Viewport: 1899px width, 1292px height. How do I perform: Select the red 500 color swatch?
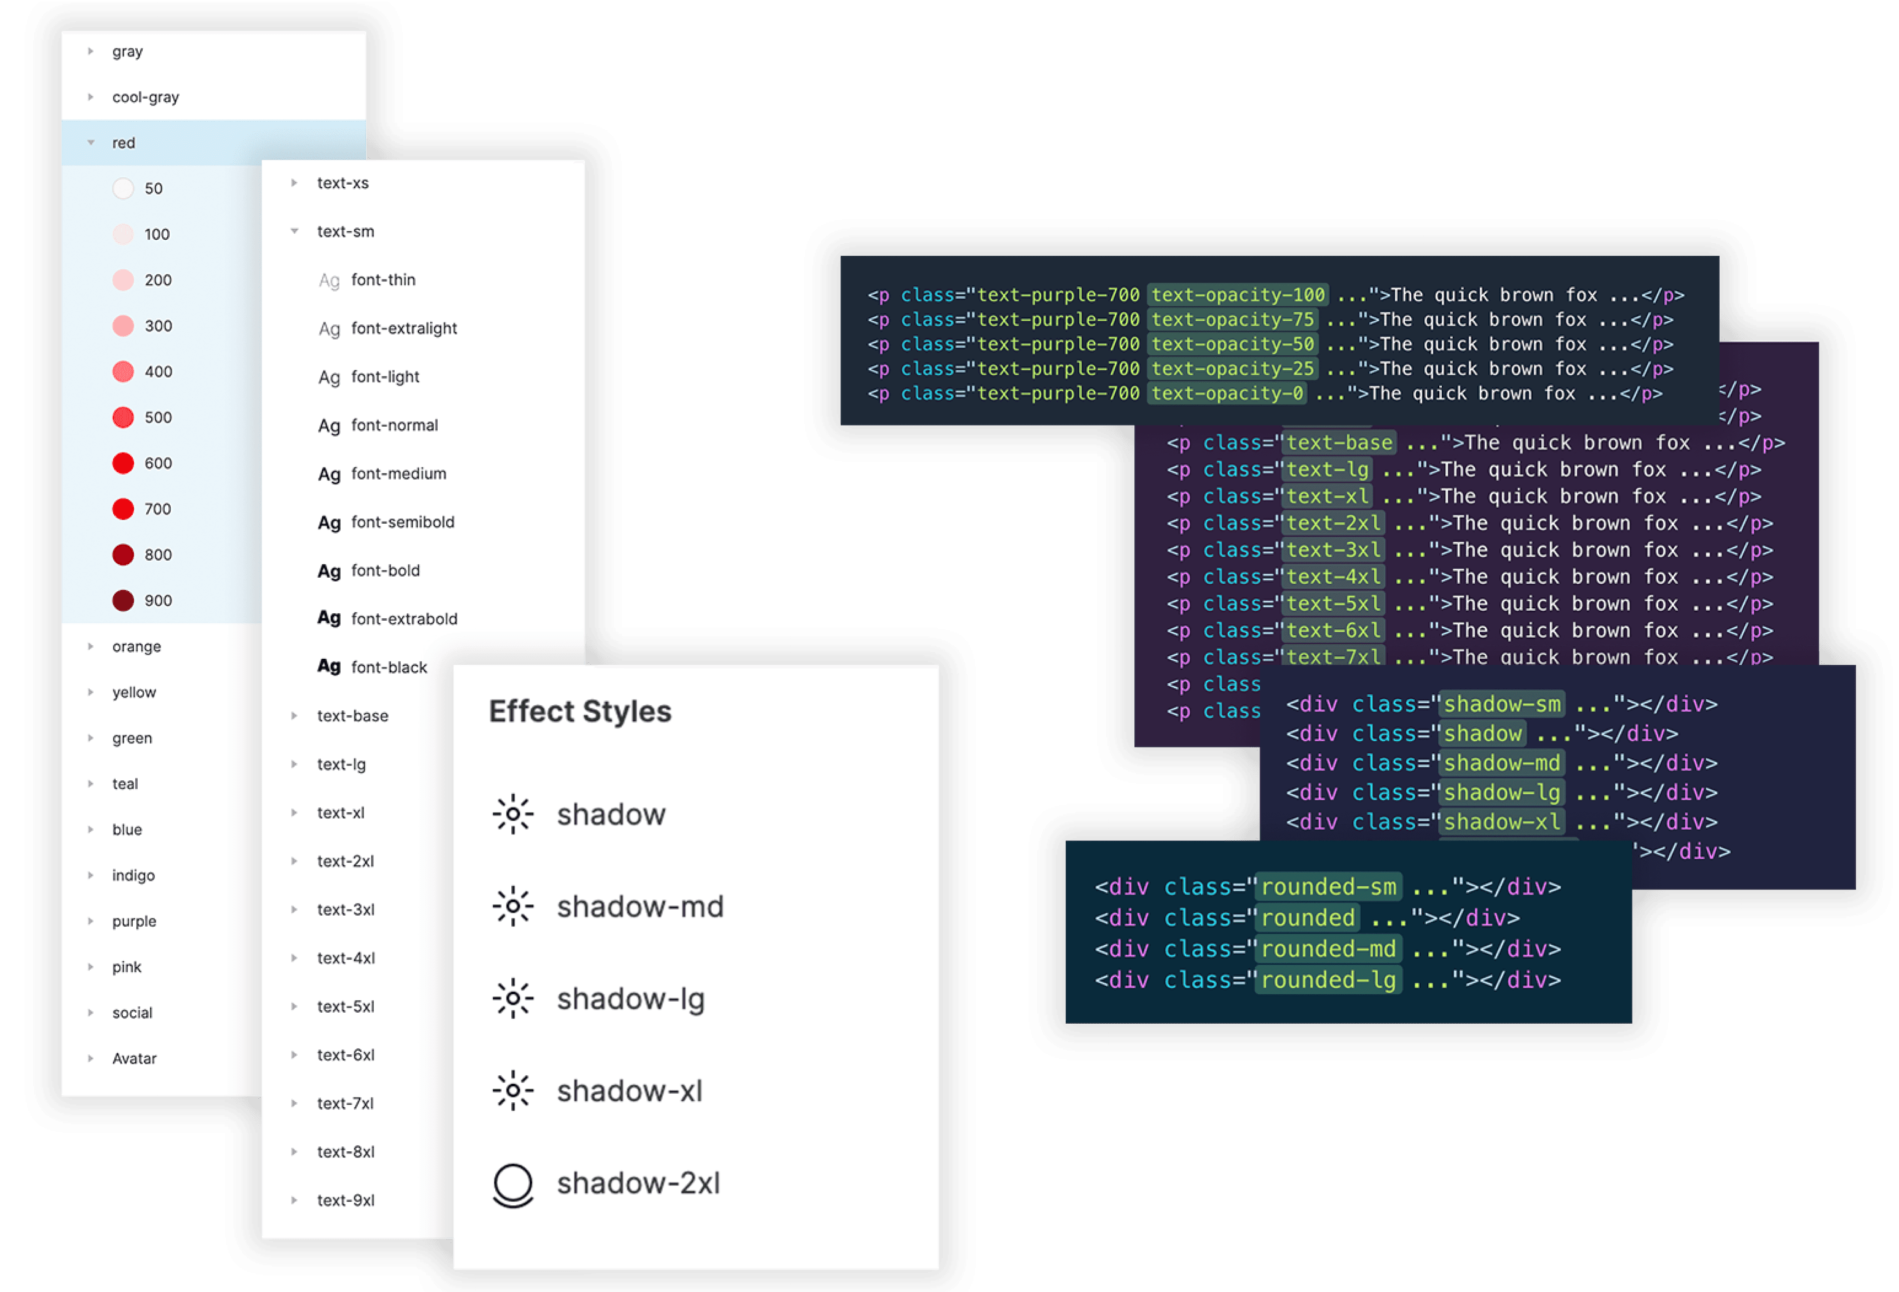coord(123,417)
